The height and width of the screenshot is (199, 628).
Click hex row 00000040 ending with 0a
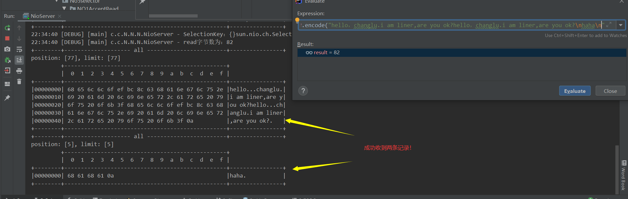159,121
